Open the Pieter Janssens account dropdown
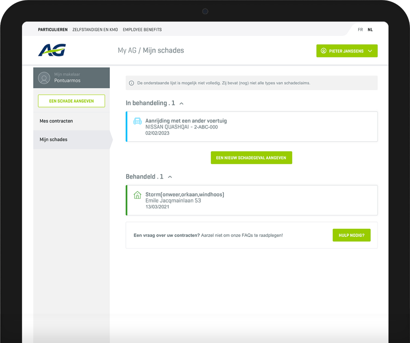410x343 pixels. [x=347, y=51]
